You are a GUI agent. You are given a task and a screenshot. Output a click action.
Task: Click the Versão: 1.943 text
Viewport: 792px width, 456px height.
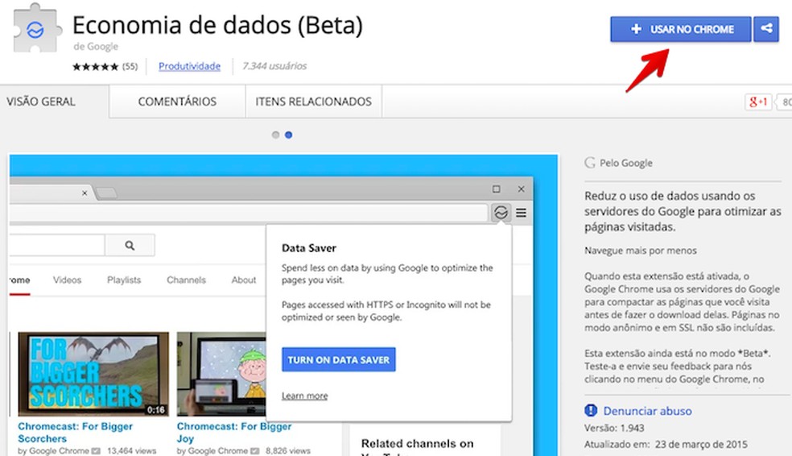point(614,428)
